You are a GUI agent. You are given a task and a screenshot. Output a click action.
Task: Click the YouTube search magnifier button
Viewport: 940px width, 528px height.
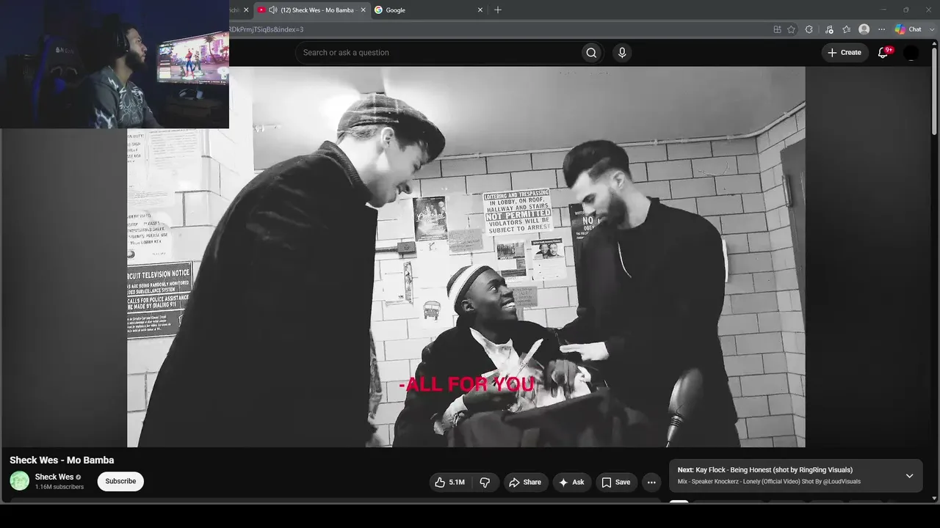591,53
